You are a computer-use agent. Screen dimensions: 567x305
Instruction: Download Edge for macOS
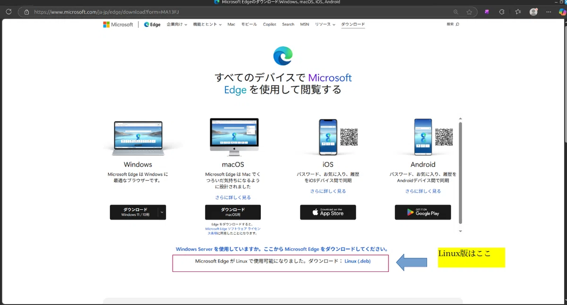coord(233,212)
